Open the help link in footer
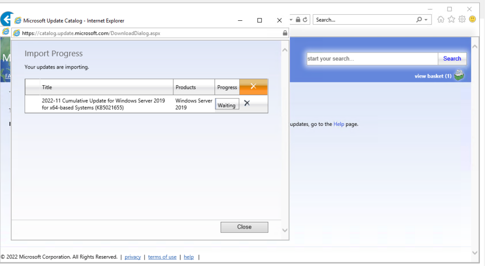Image resolution: width=485 pixels, height=266 pixels. (189, 257)
